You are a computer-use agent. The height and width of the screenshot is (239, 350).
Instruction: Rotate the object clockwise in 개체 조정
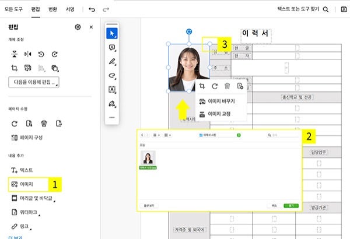tap(55, 54)
